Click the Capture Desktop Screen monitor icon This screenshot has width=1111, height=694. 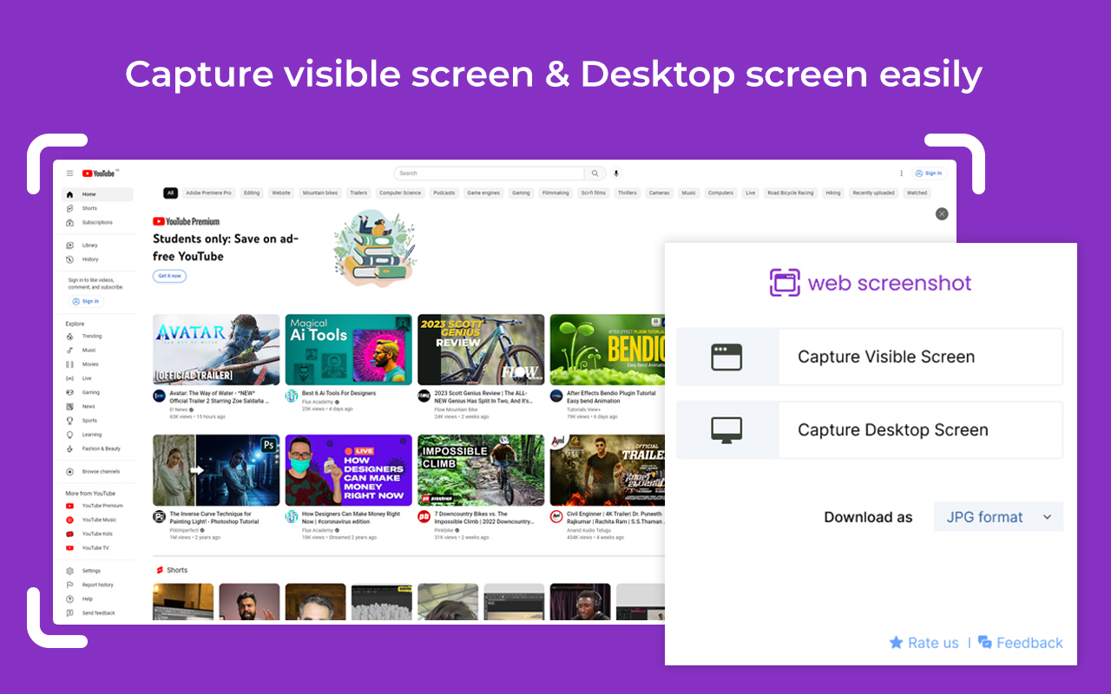(x=726, y=430)
